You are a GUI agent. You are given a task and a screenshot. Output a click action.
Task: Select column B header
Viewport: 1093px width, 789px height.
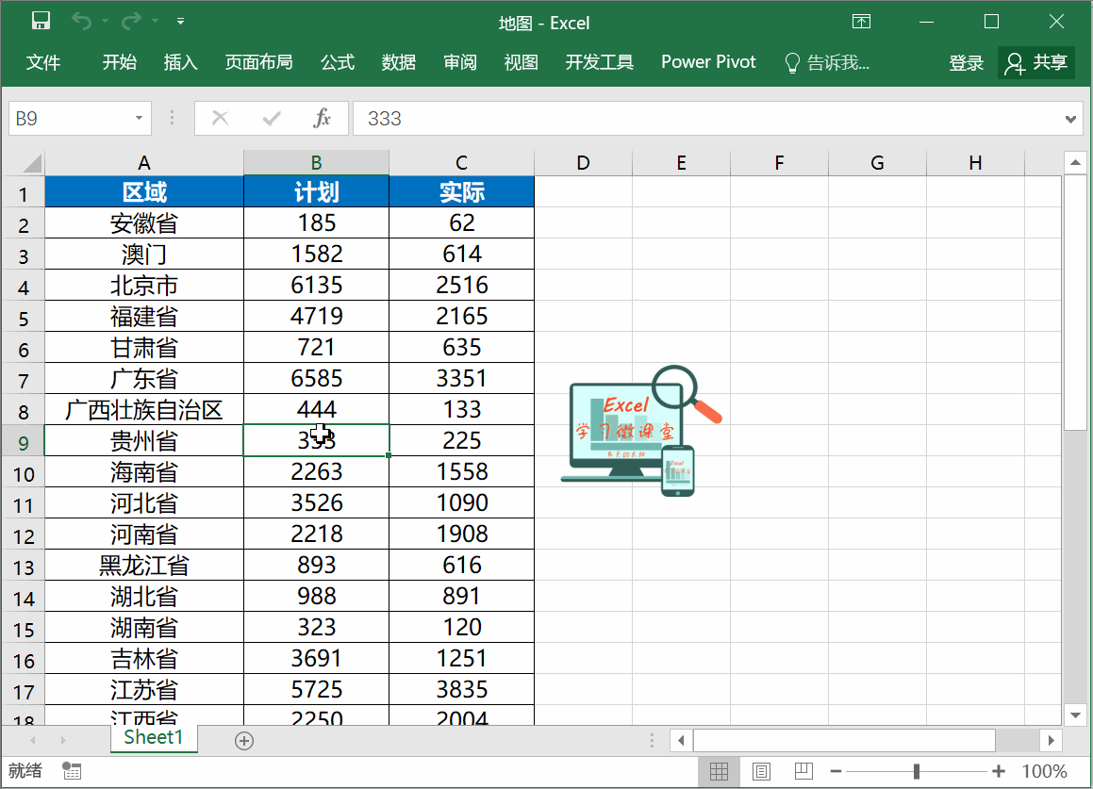(x=317, y=163)
